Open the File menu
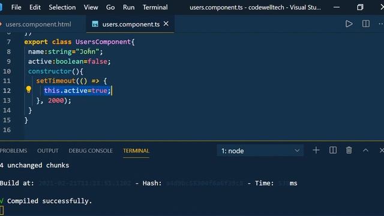 [x=16, y=7]
